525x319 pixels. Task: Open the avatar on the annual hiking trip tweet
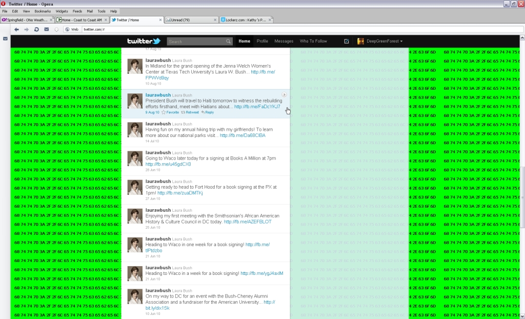click(135, 130)
